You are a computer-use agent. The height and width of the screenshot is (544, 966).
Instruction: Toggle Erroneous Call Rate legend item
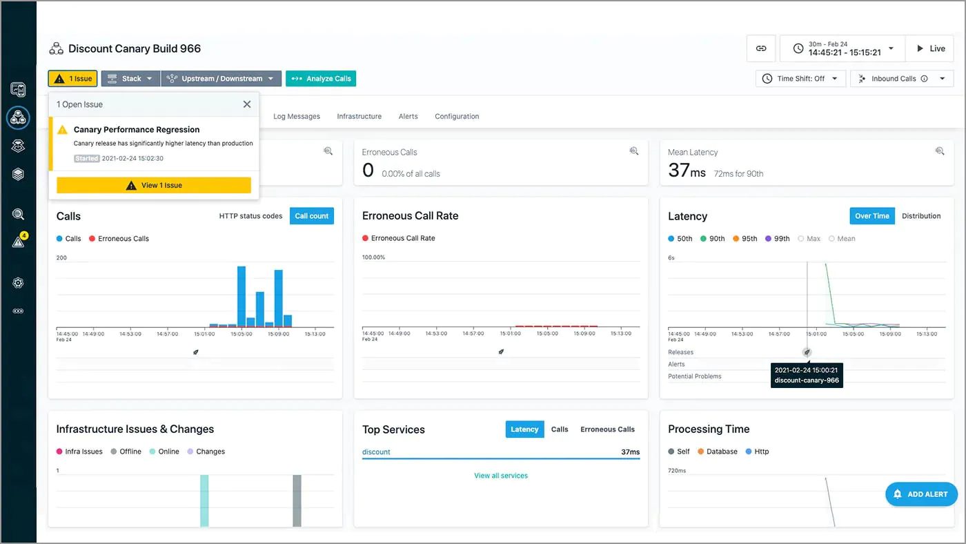(x=399, y=238)
